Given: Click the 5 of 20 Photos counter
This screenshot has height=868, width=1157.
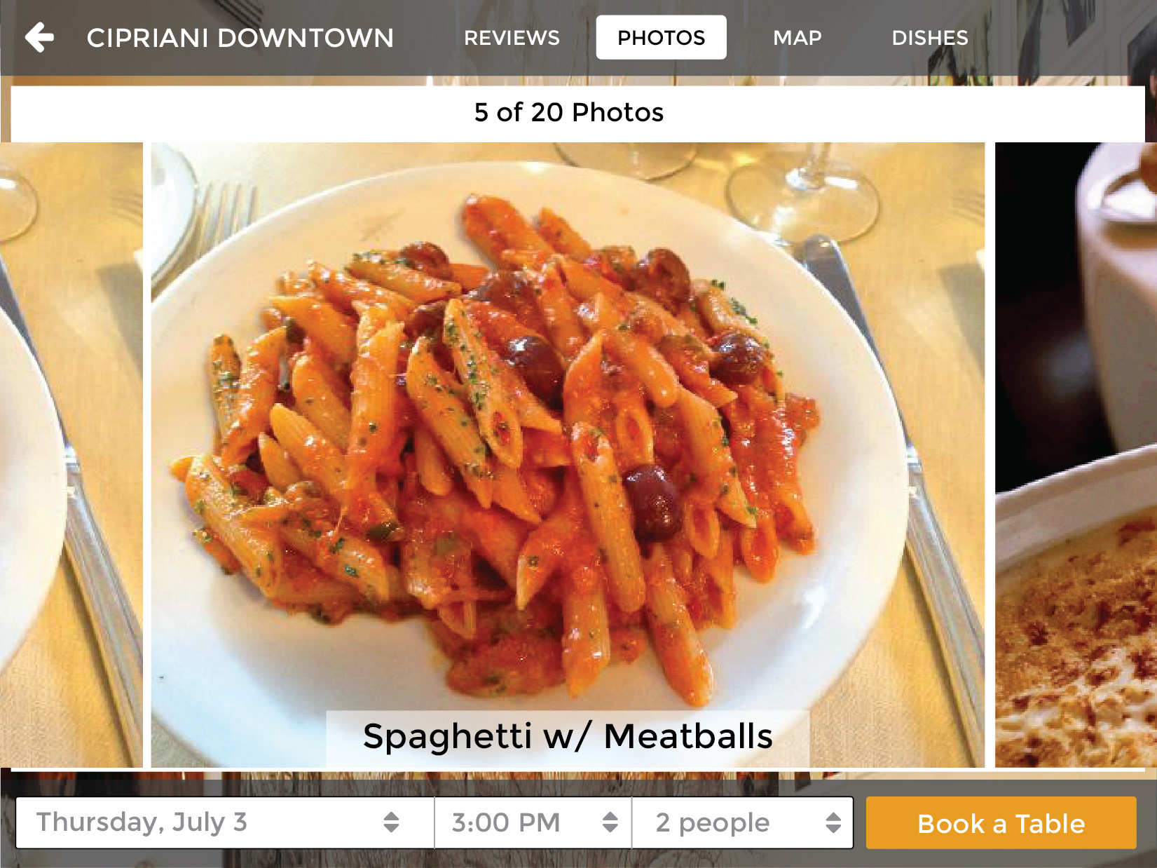Looking at the screenshot, I should (568, 112).
